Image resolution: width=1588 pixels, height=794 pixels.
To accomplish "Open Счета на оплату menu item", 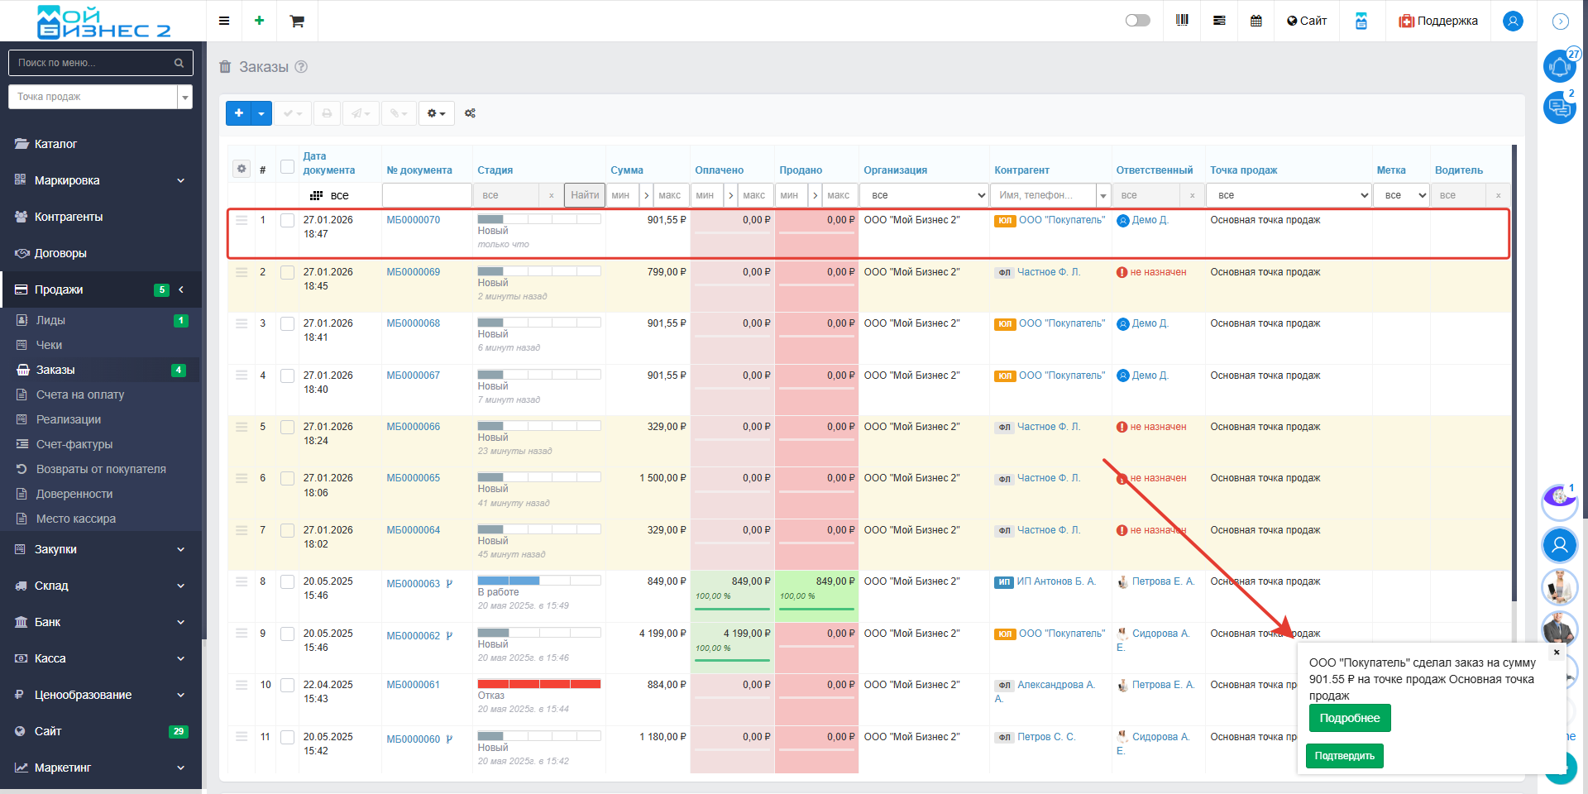I will [80, 395].
